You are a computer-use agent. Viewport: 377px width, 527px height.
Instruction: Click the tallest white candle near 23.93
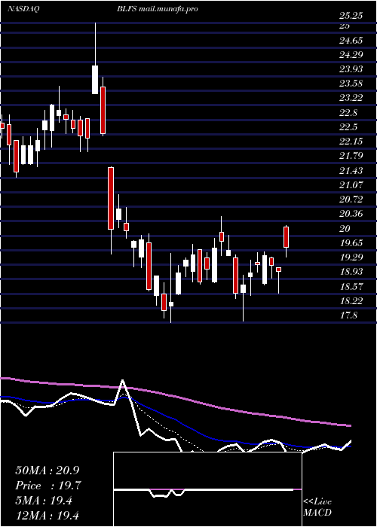95,80
